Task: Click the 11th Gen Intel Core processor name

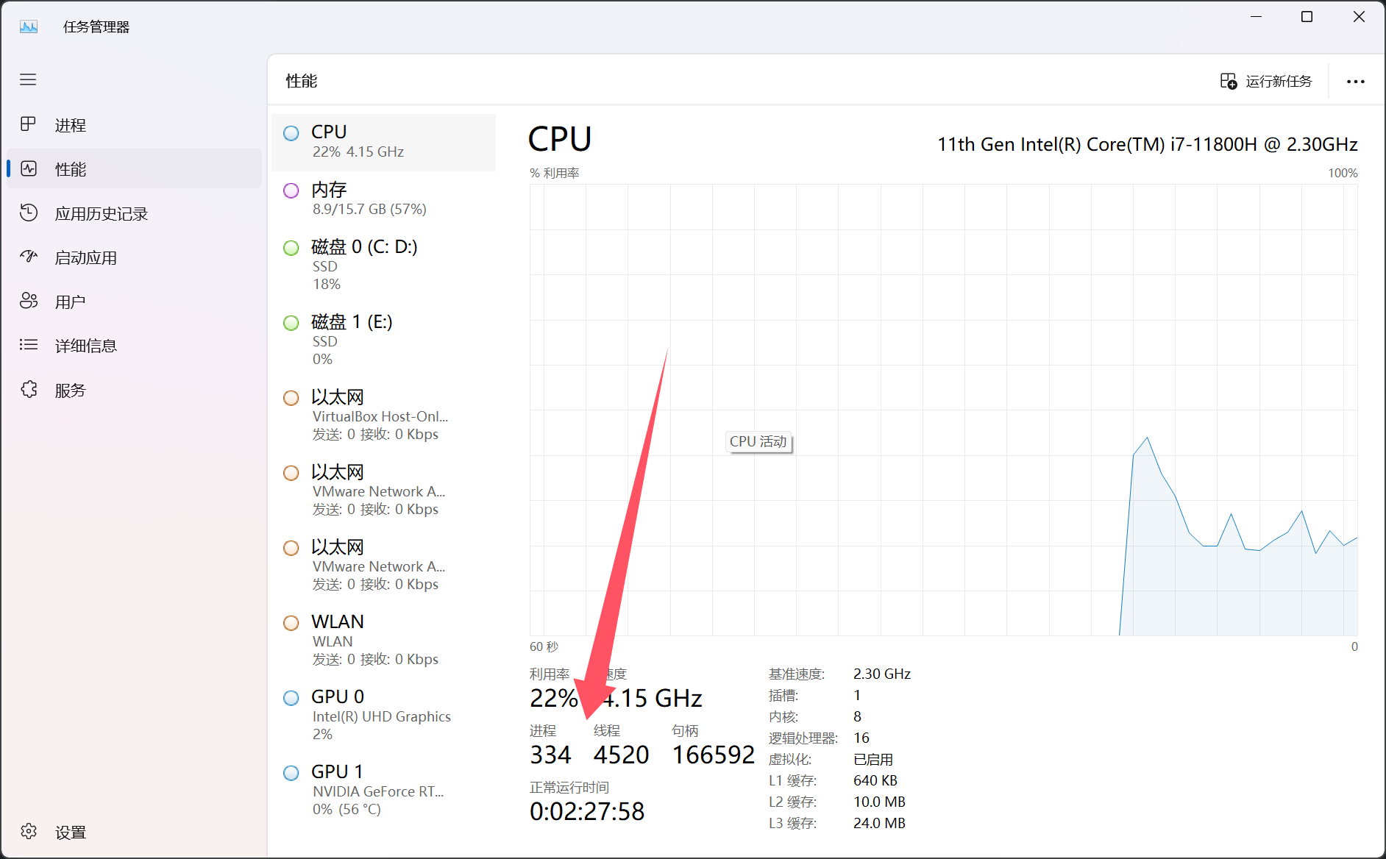Action: (1148, 144)
